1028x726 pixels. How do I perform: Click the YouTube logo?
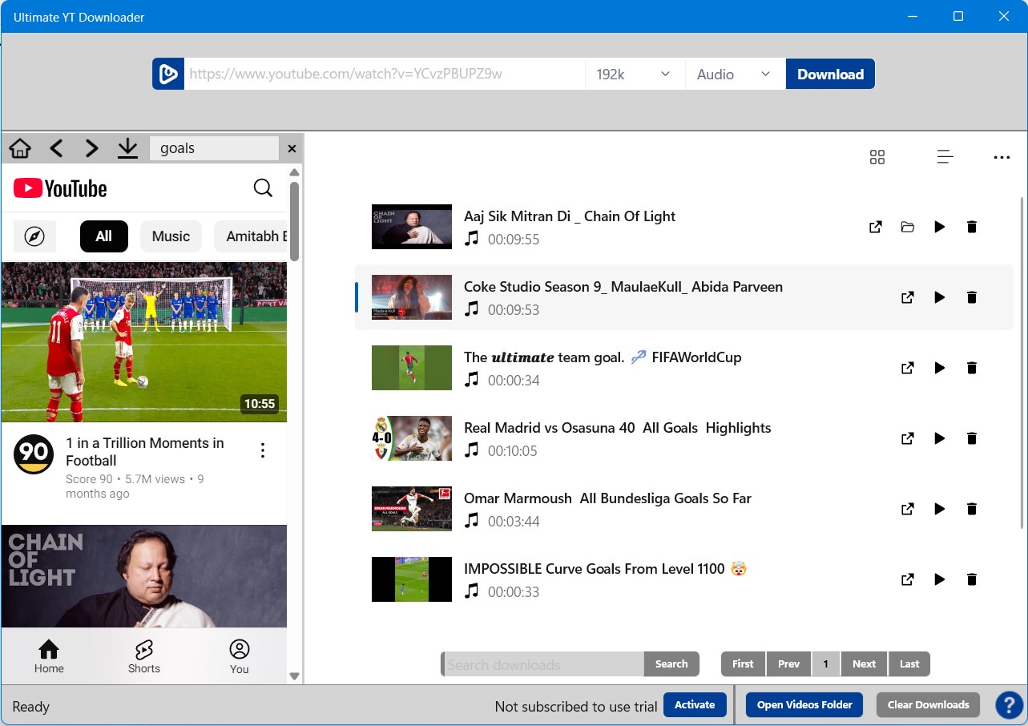point(60,188)
